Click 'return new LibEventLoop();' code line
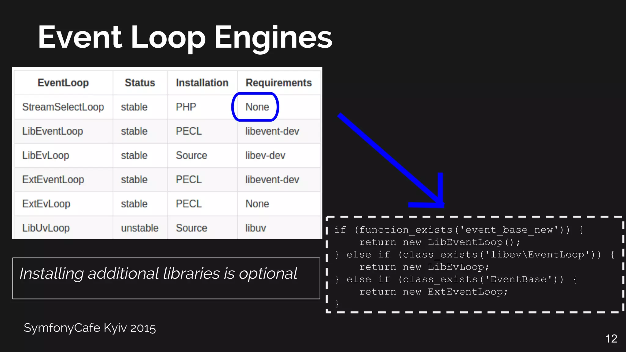Screen dimensions: 626x352 pyautogui.click(x=440, y=242)
